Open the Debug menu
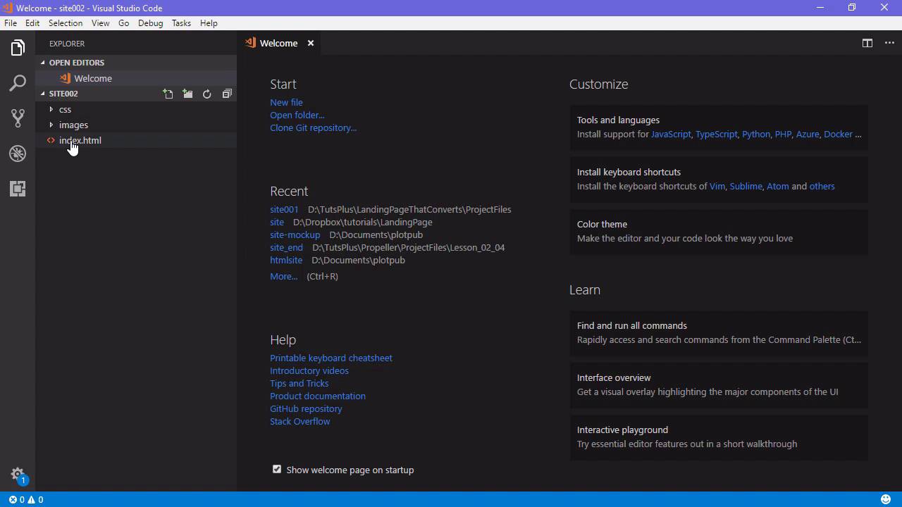This screenshot has width=902, height=507. tap(150, 23)
